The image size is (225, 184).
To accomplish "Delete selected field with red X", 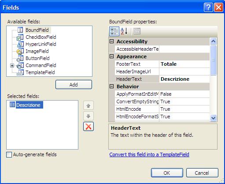I will pyautogui.click(x=89, y=127).
